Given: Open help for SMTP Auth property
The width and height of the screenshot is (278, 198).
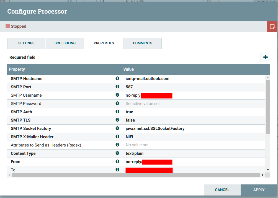Looking at the screenshot, I should [117, 112].
